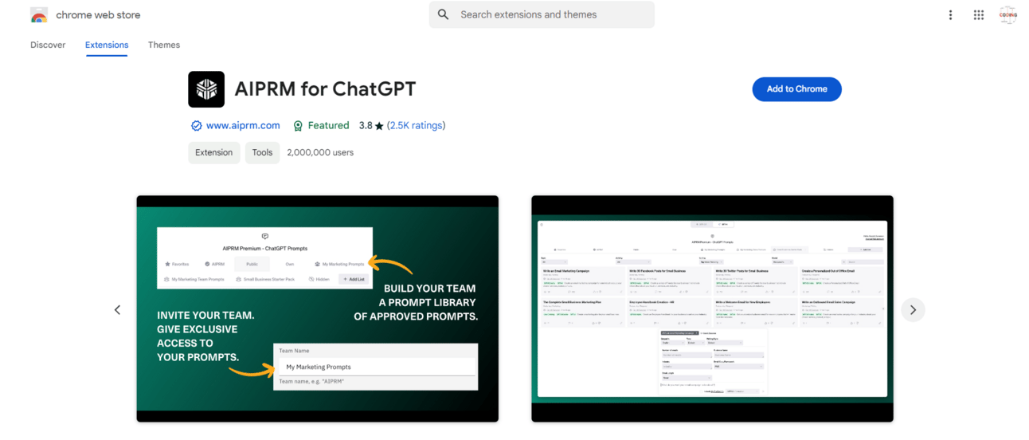1029x440 pixels.
Task: Click the 3.8 rating value
Action: [366, 126]
